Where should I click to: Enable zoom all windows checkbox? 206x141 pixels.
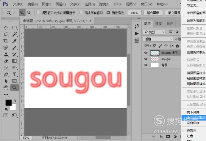81,12
